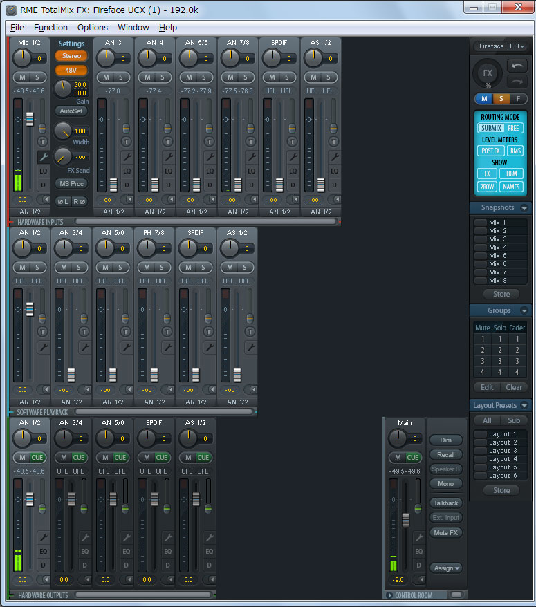Open Dynamics on hardware output AS 1/2
The image size is (536, 607).
(x=209, y=566)
